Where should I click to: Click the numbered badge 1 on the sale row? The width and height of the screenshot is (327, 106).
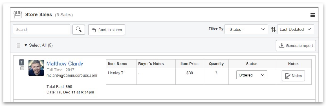coord(22,62)
